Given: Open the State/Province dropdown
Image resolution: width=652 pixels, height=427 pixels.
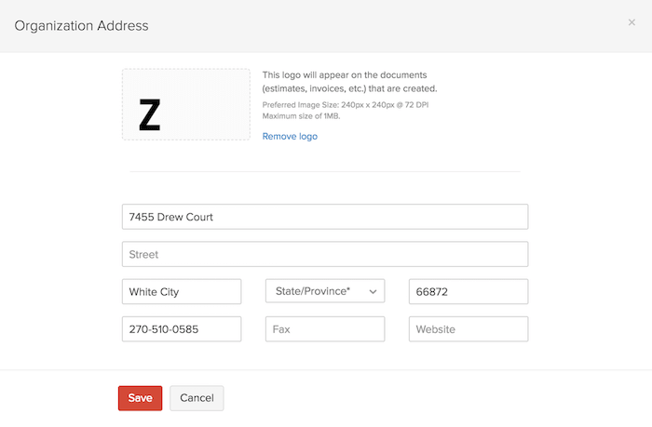Looking at the screenshot, I should point(317,291).
